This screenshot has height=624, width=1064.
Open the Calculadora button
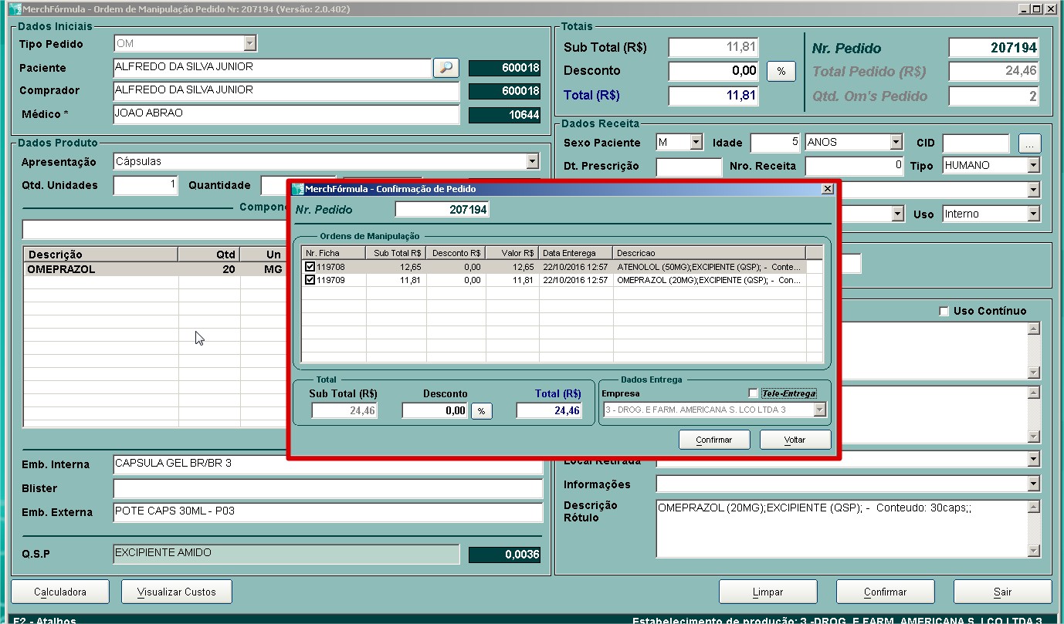60,592
